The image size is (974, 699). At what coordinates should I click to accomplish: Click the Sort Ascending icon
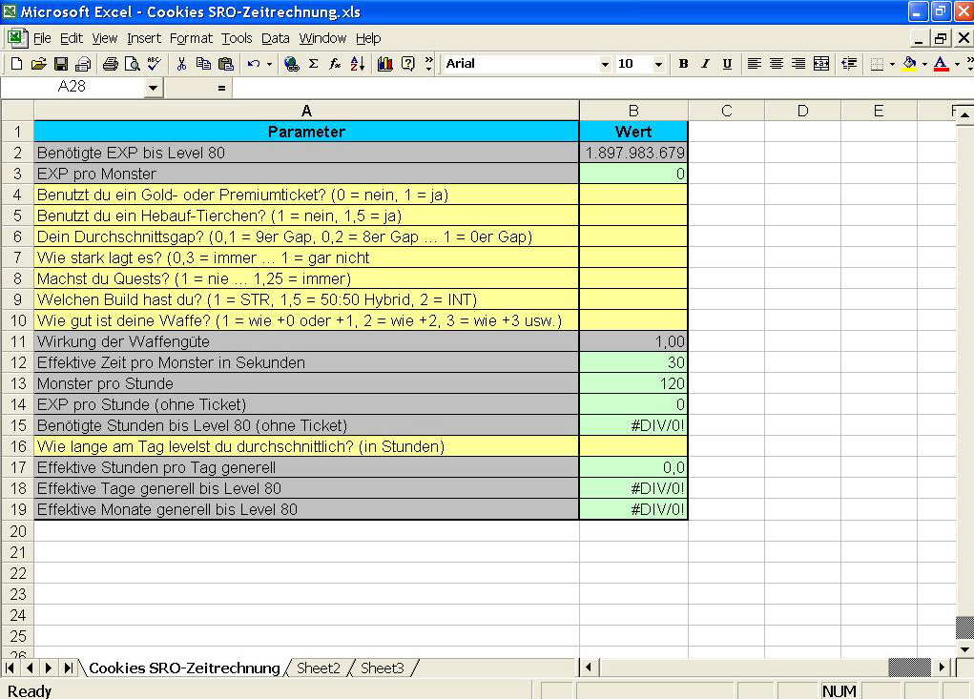[358, 64]
